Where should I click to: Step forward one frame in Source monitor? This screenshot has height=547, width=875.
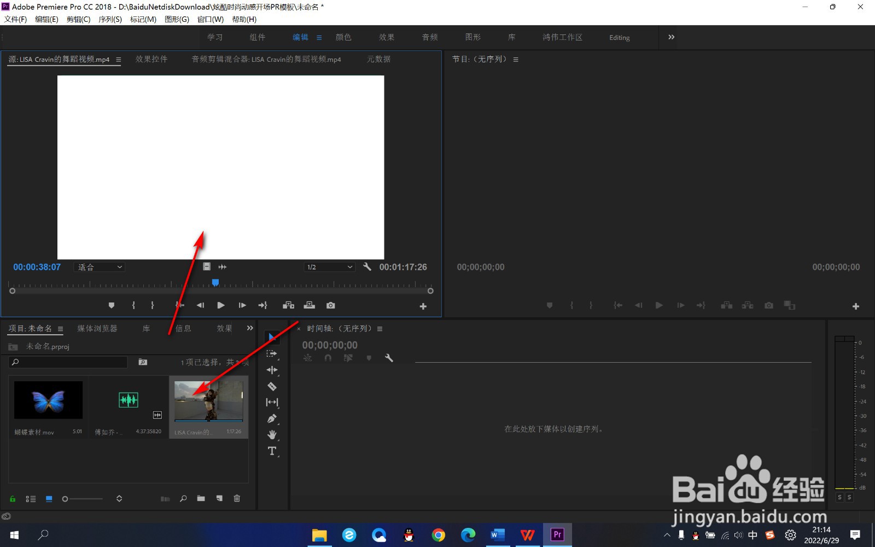pyautogui.click(x=242, y=305)
